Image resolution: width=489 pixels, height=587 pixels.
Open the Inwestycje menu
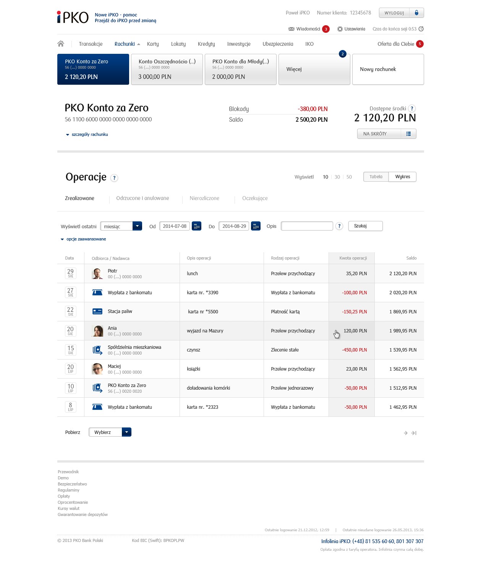pyautogui.click(x=239, y=44)
